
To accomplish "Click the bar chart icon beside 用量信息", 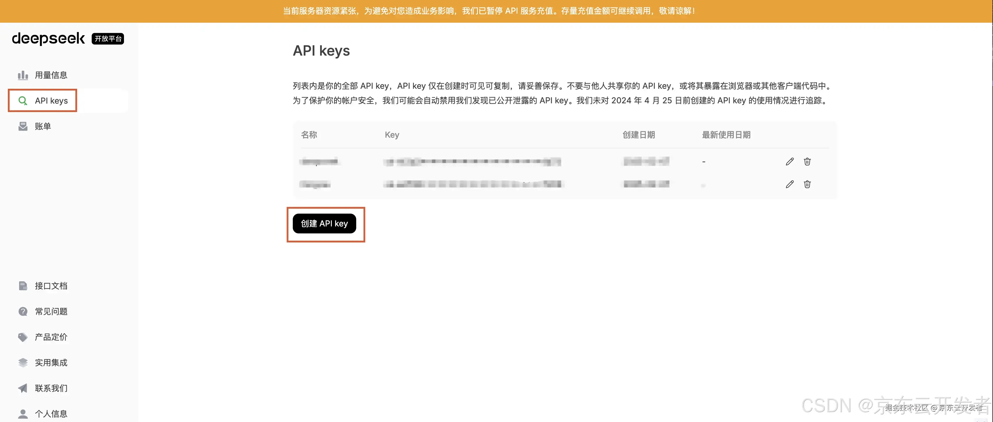I will coord(23,75).
